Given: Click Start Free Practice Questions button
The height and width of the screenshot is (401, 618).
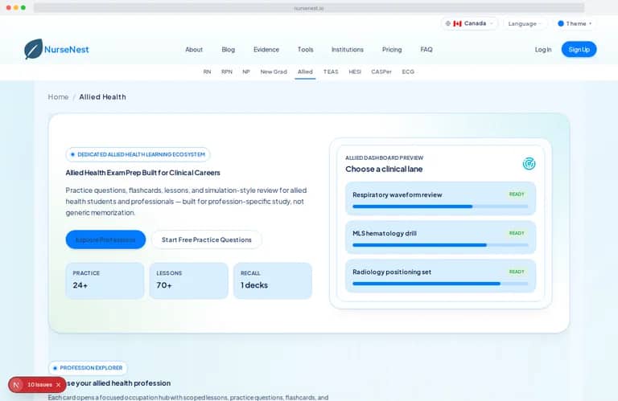Looking at the screenshot, I should tap(207, 239).
